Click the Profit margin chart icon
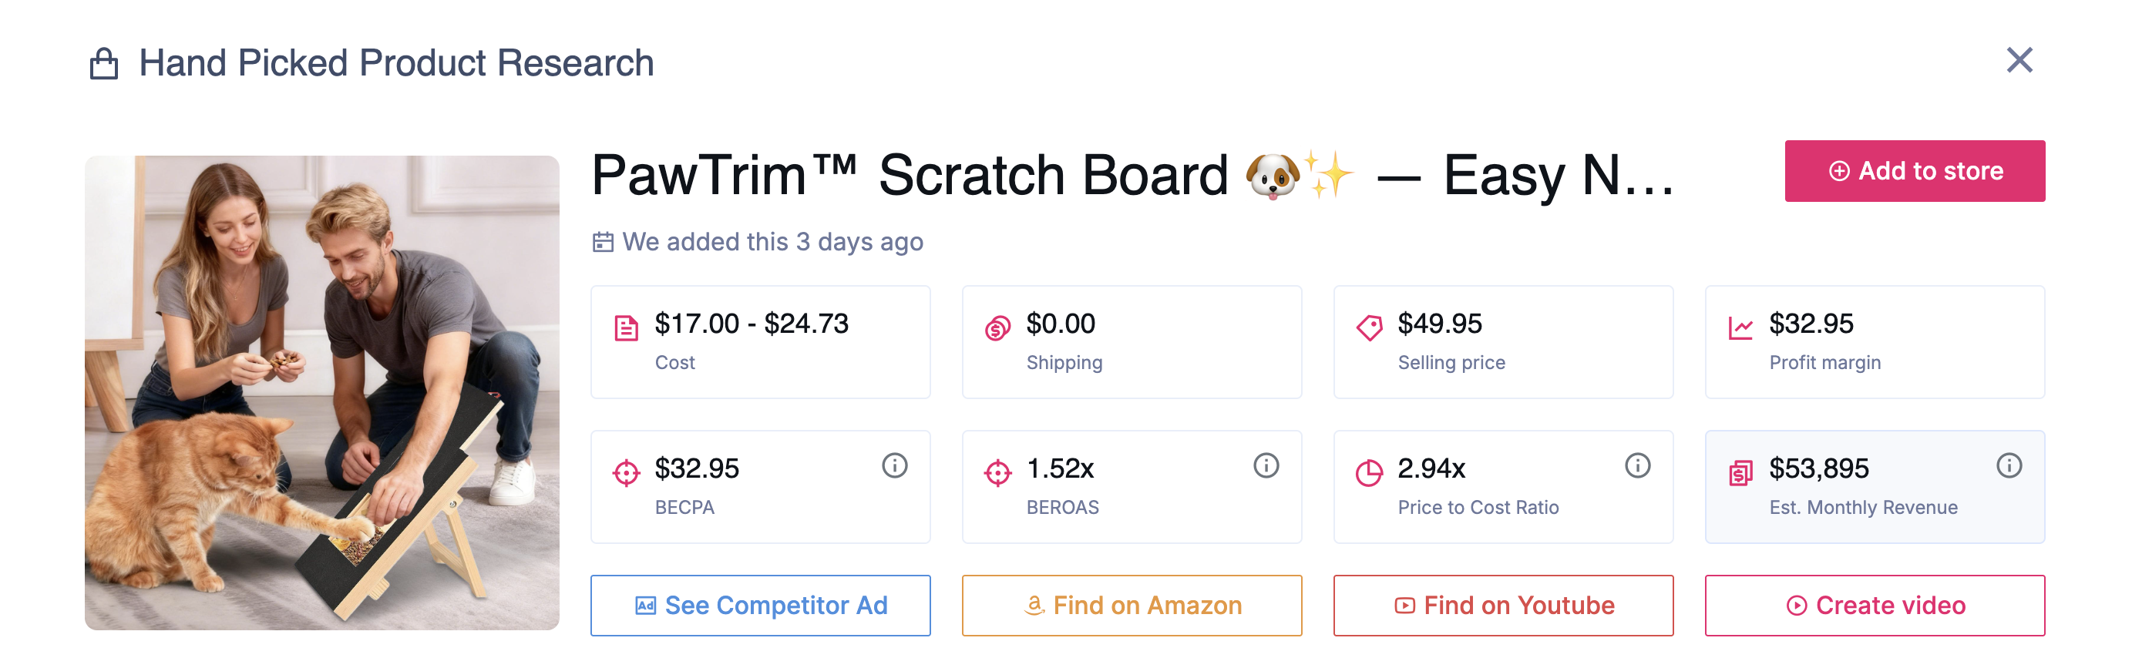Viewport: 2132px width, 658px height. [1740, 328]
